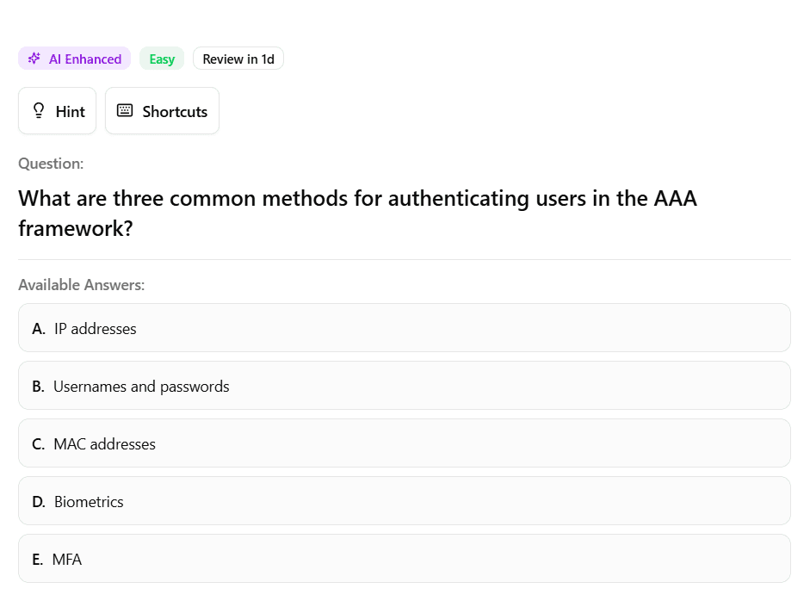The width and height of the screenshot is (810, 607).
Task: Click the Question label above the prompt
Action: point(51,163)
